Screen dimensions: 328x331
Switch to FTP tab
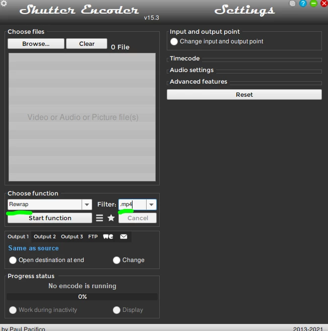(x=93, y=236)
